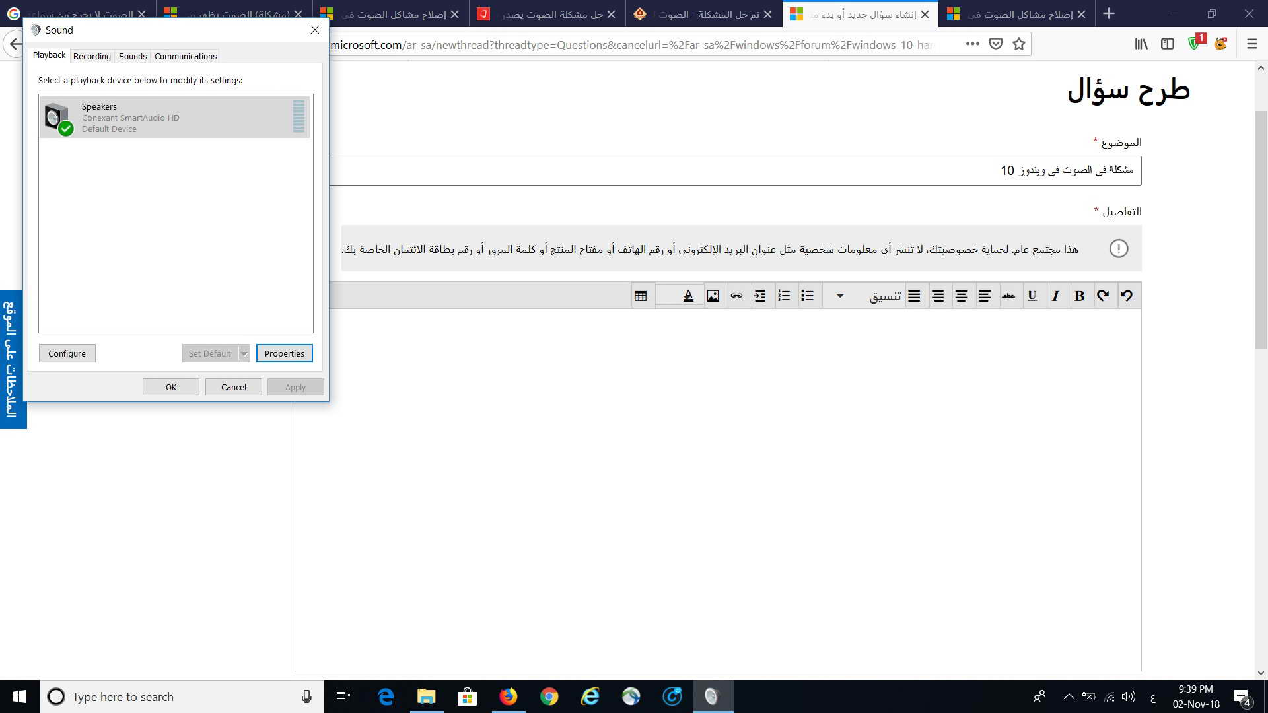Expand the Communications tab options
Screen dimensions: 1268x713
point(186,55)
